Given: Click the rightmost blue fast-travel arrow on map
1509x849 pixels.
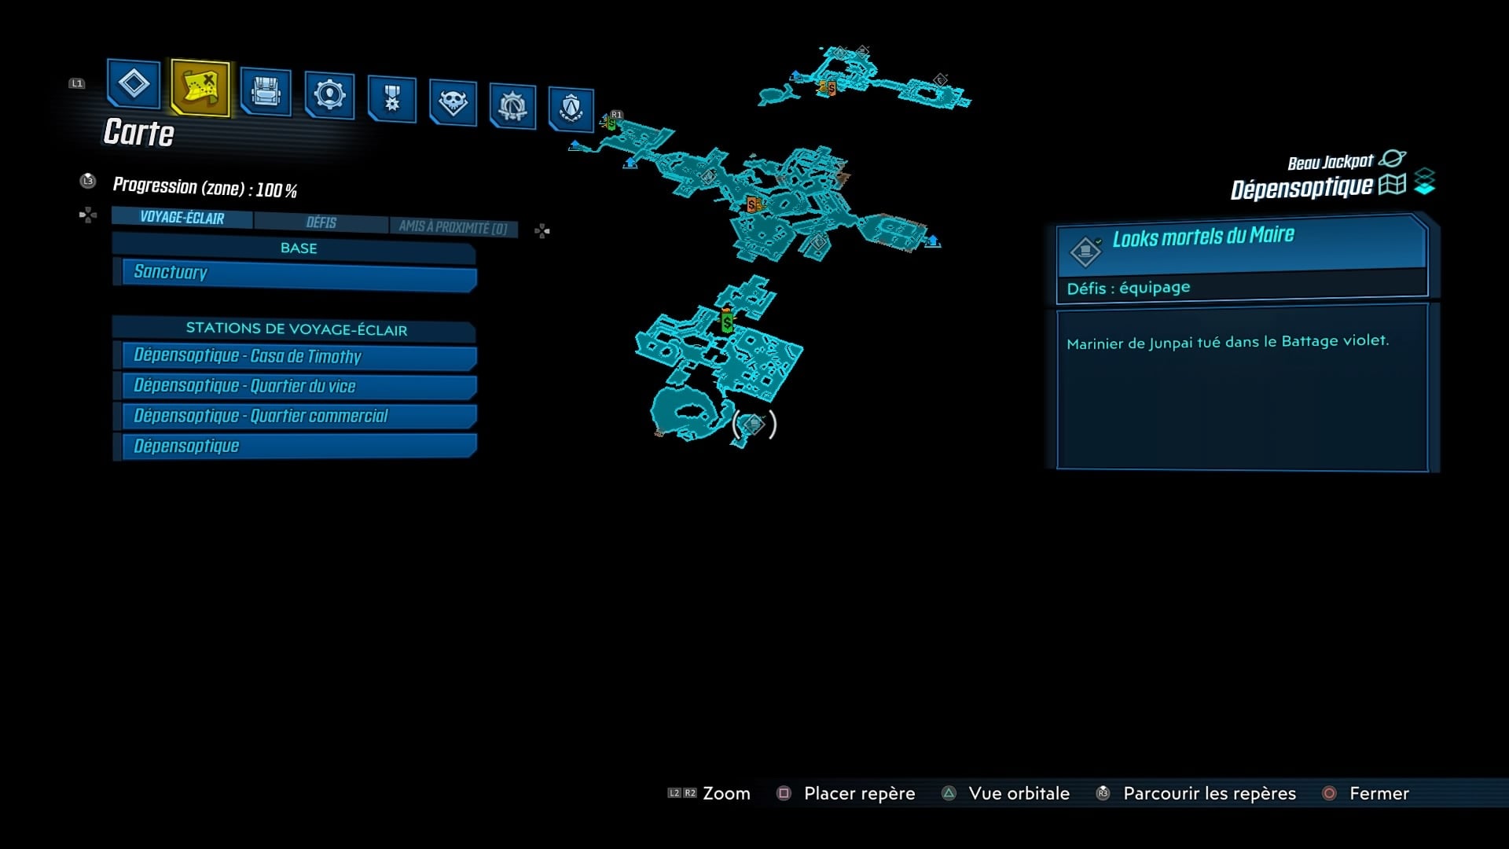Looking at the screenshot, I should [932, 241].
